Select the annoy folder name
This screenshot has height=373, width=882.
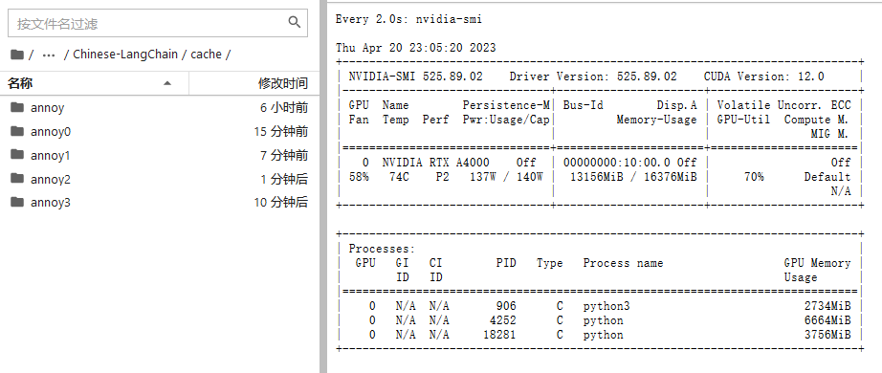[47, 108]
